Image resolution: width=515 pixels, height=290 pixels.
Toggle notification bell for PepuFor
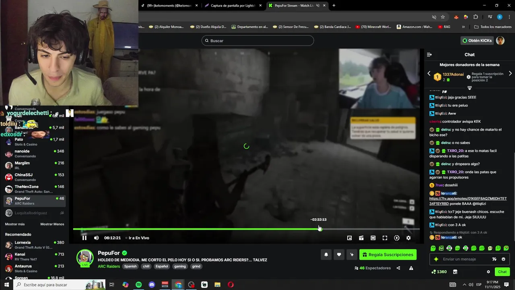tap(326, 255)
